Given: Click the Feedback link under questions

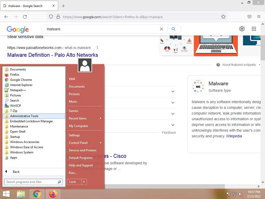Looking at the screenshot, I should (x=169, y=133).
